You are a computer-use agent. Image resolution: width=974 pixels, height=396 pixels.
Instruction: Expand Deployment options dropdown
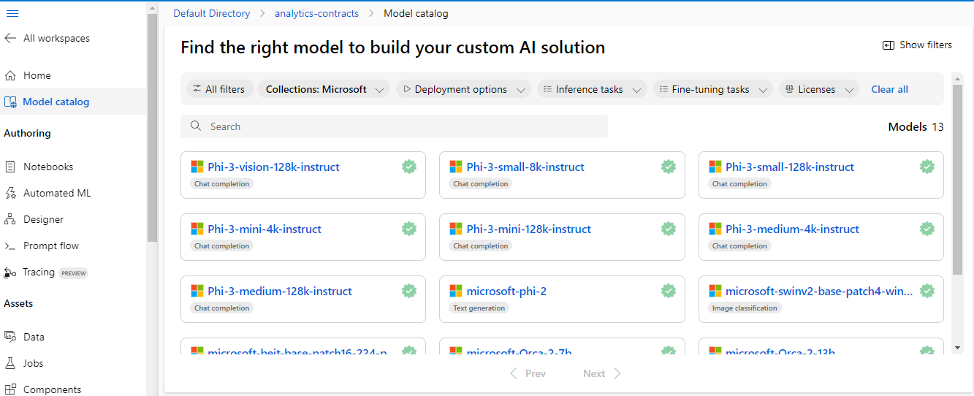[x=463, y=89]
